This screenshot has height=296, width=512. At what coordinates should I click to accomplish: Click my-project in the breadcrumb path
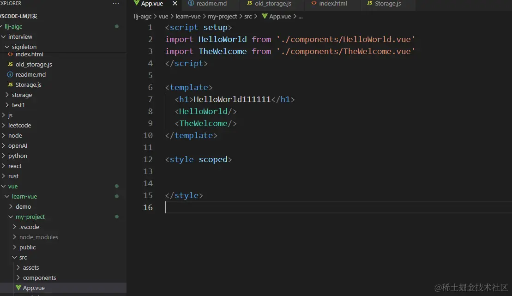[223, 16]
